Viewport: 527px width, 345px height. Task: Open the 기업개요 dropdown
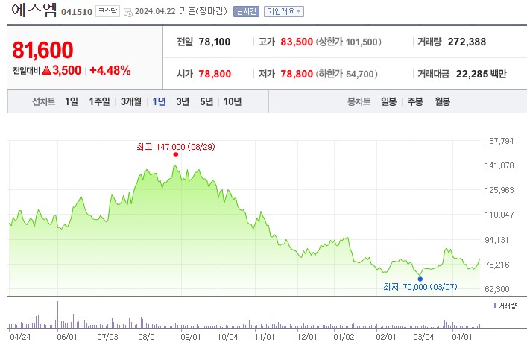pyautogui.click(x=284, y=11)
